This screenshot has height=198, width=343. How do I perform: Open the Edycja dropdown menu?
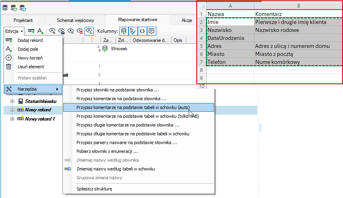coord(14,31)
